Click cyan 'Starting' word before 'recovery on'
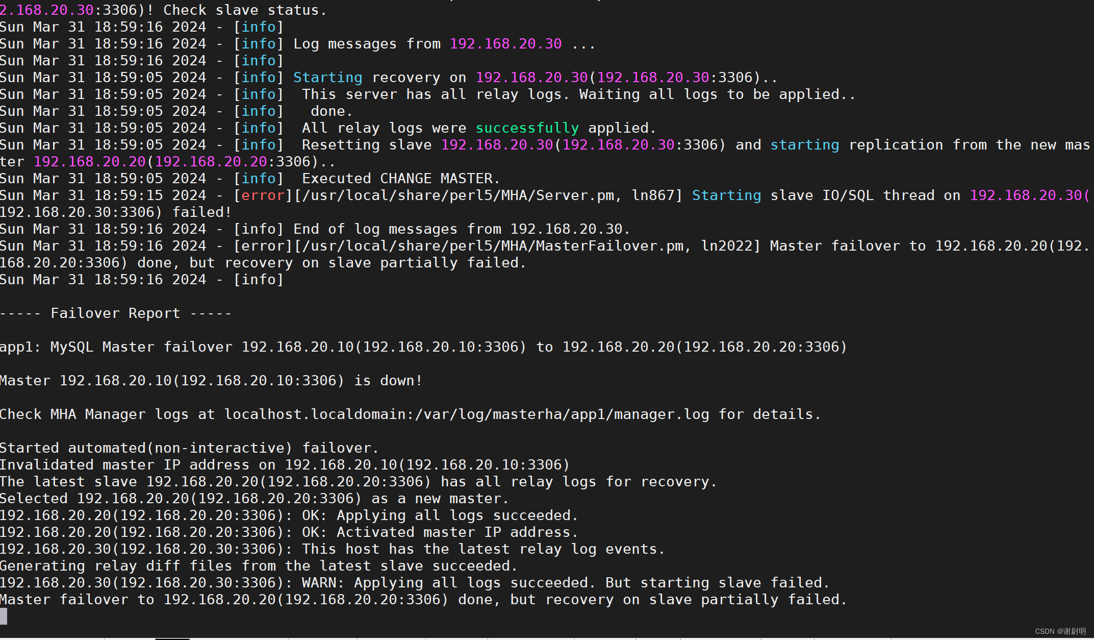Image resolution: width=1094 pixels, height=640 pixels. (327, 78)
